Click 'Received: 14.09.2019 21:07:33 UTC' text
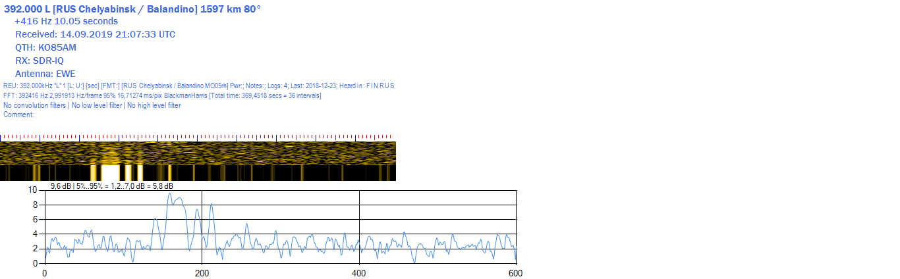This screenshot has height=279, width=900. click(95, 34)
